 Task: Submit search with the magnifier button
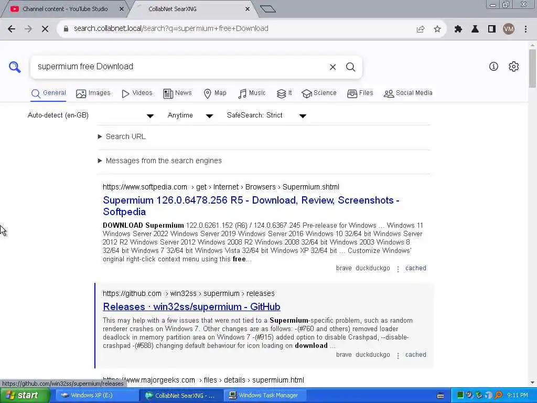click(350, 67)
